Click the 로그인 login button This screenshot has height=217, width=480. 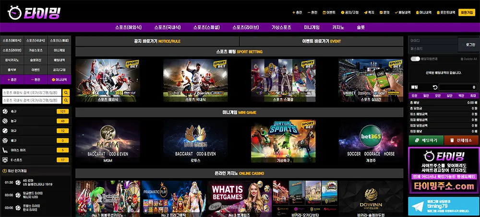click(468, 45)
